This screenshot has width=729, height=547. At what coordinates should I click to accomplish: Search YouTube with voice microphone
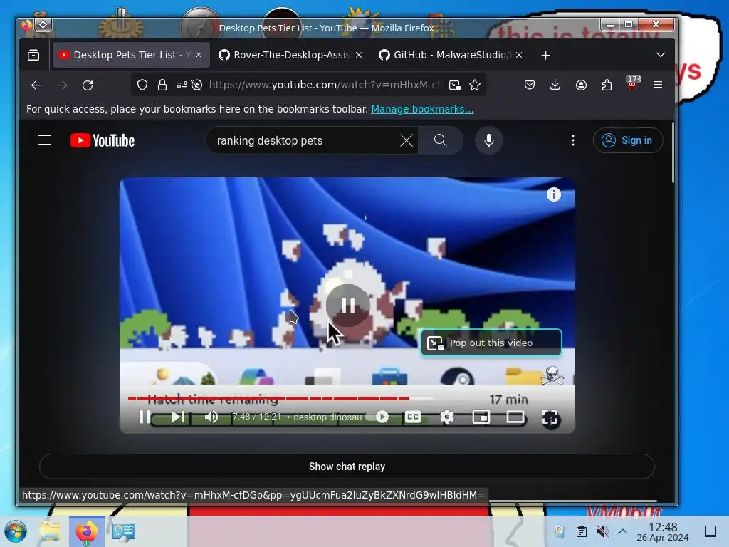tap(488, 140)
